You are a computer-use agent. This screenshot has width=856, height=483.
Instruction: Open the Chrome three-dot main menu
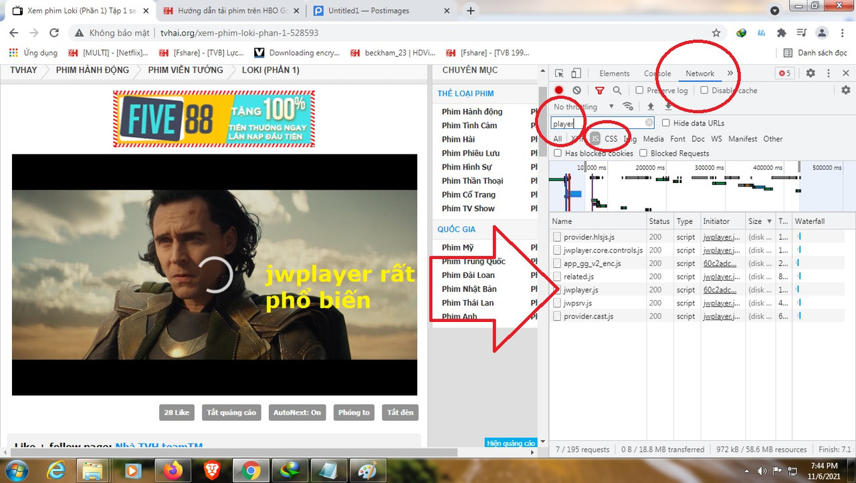842,33
